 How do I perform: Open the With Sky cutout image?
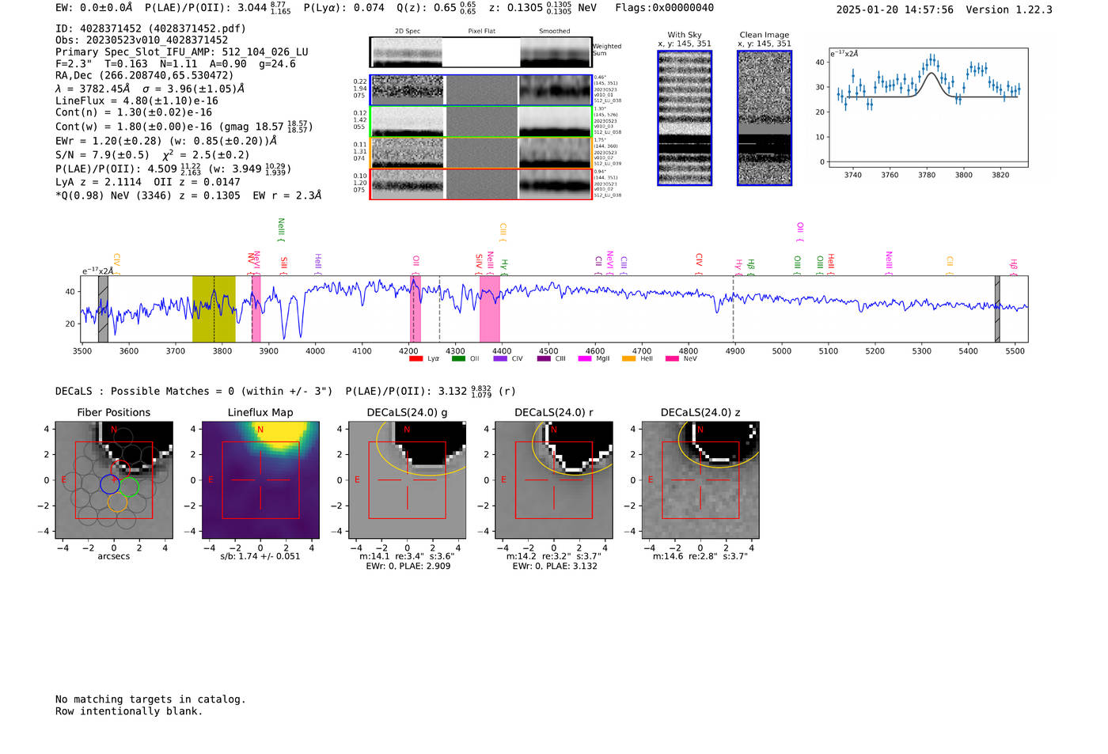[685, 118]
